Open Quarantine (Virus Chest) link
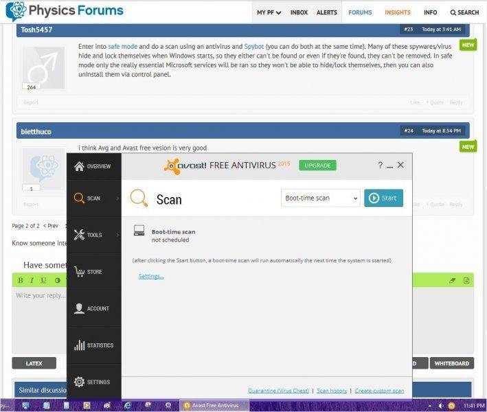This screenshot has height=412, width=487. pos(278,391)
